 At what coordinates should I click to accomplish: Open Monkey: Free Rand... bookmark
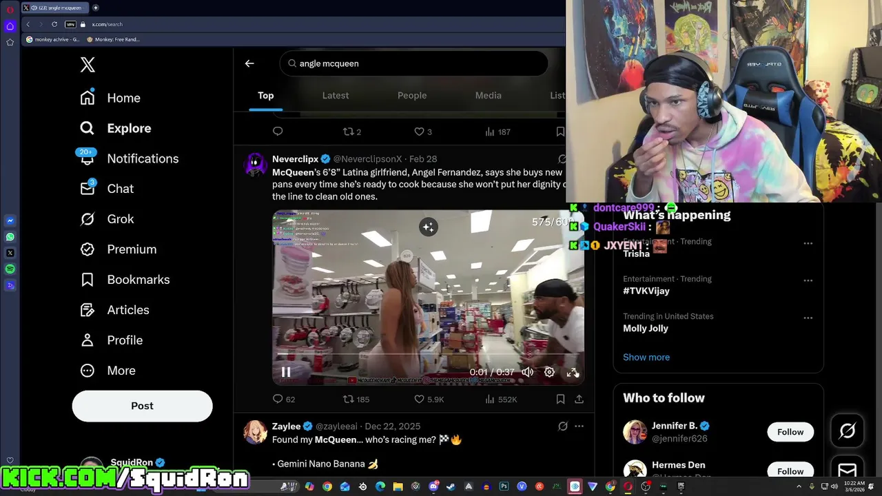(x=113, y=39)
